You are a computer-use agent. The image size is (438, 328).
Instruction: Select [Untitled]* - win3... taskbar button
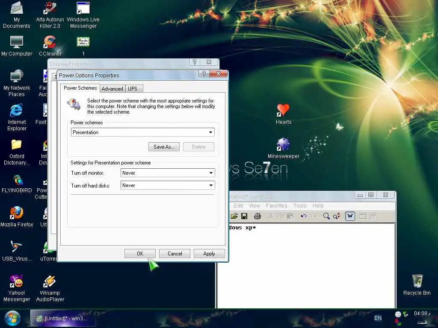pyautogui.click(x=63, y=318)
